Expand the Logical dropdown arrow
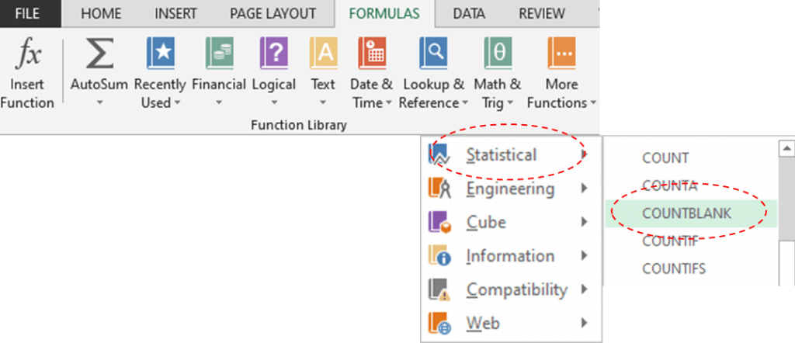 [x=274, y=103]
